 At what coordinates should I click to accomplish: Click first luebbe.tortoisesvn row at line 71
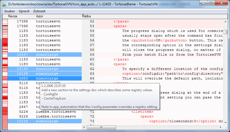pyautogui.click(x=45, y=112)
